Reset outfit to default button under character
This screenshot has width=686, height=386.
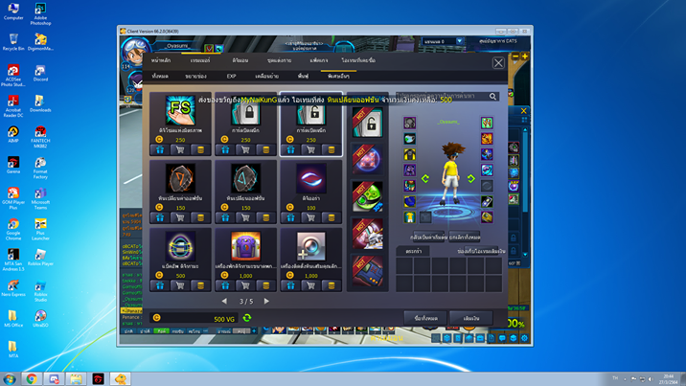(428, 238)
